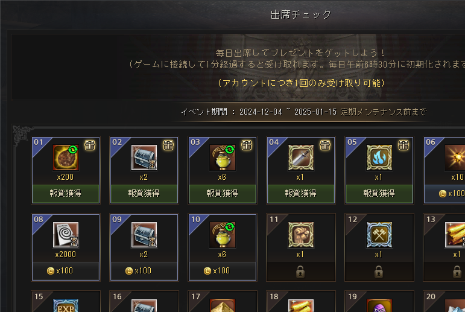This screenshot has width=465, height=312.
Task: Buy day 10 reward for 100 coins
Action: pyautogui.click(x=223, y=271)
